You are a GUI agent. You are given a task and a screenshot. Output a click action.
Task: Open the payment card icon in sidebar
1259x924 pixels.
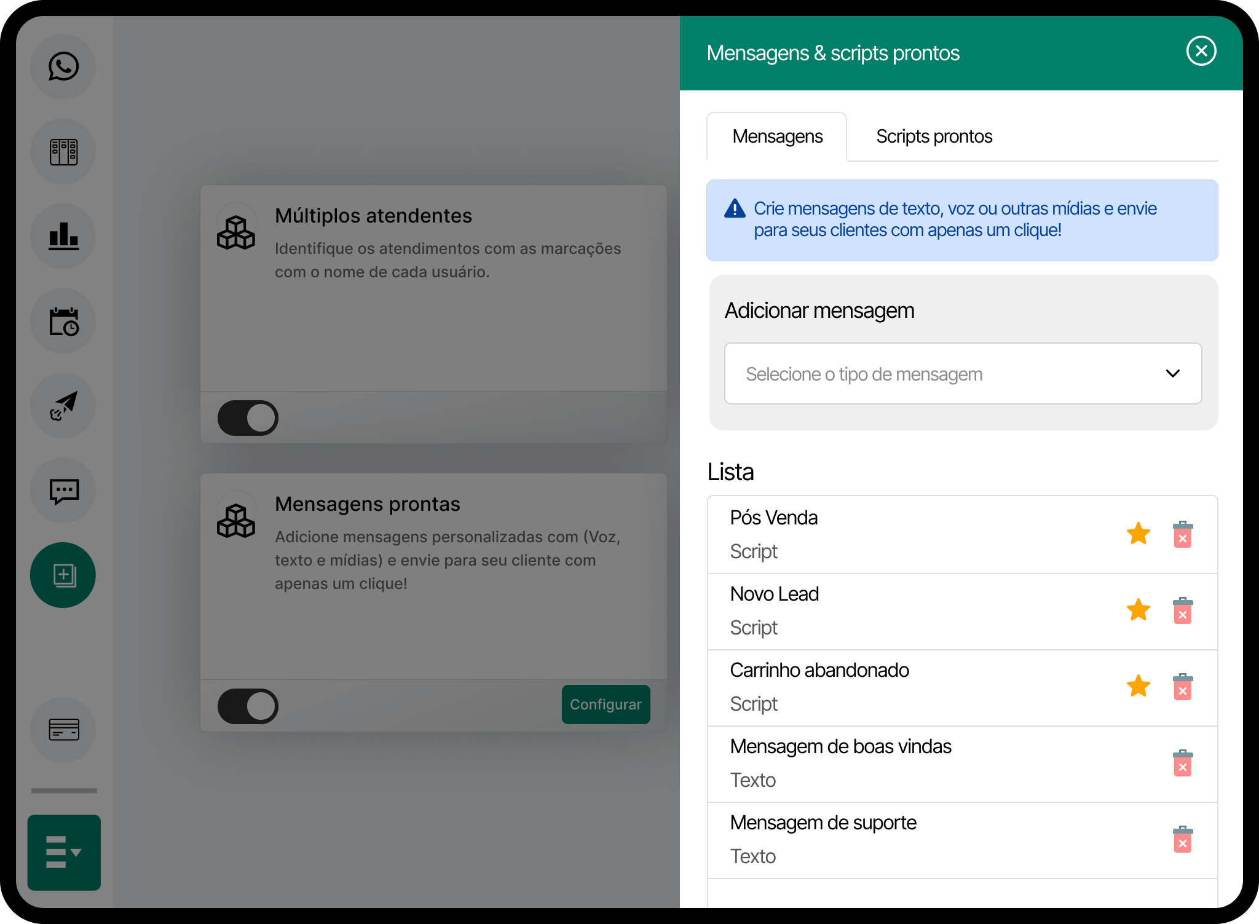(63, 730)
